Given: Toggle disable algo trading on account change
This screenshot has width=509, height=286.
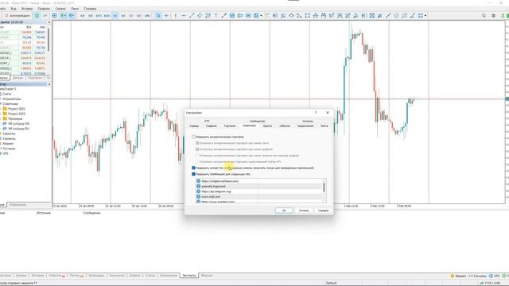Looking at the screenshot, I should (x=197, y=143).
